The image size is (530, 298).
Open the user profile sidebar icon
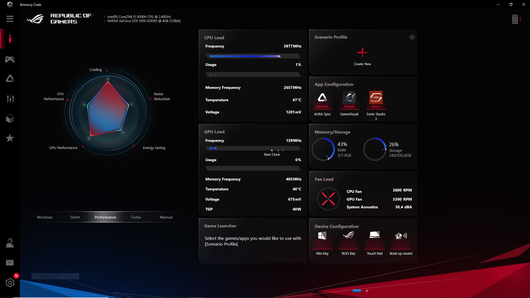coord(10,243)
